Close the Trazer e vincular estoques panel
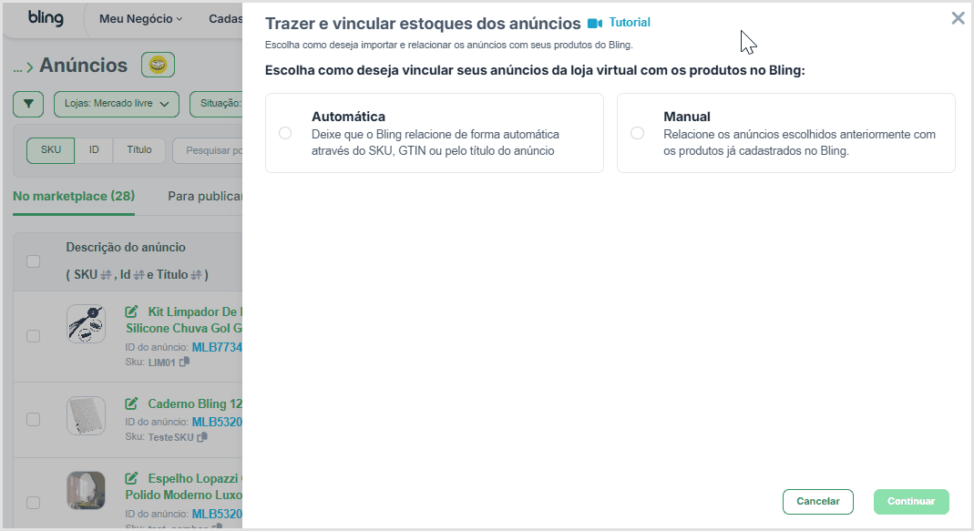974x531 pixels. click(958, 18)
